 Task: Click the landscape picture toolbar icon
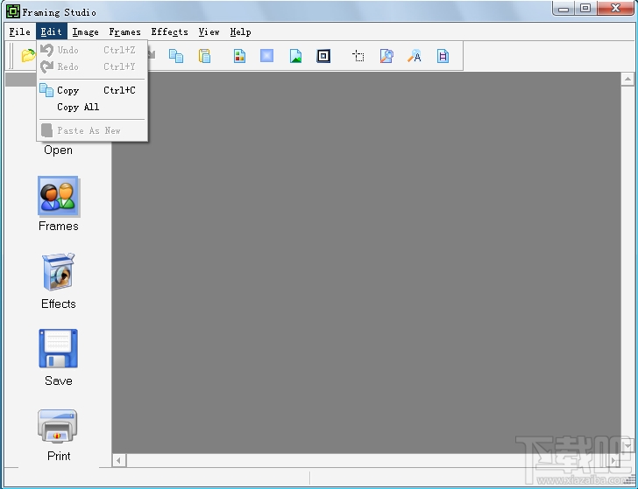(295, 56)
